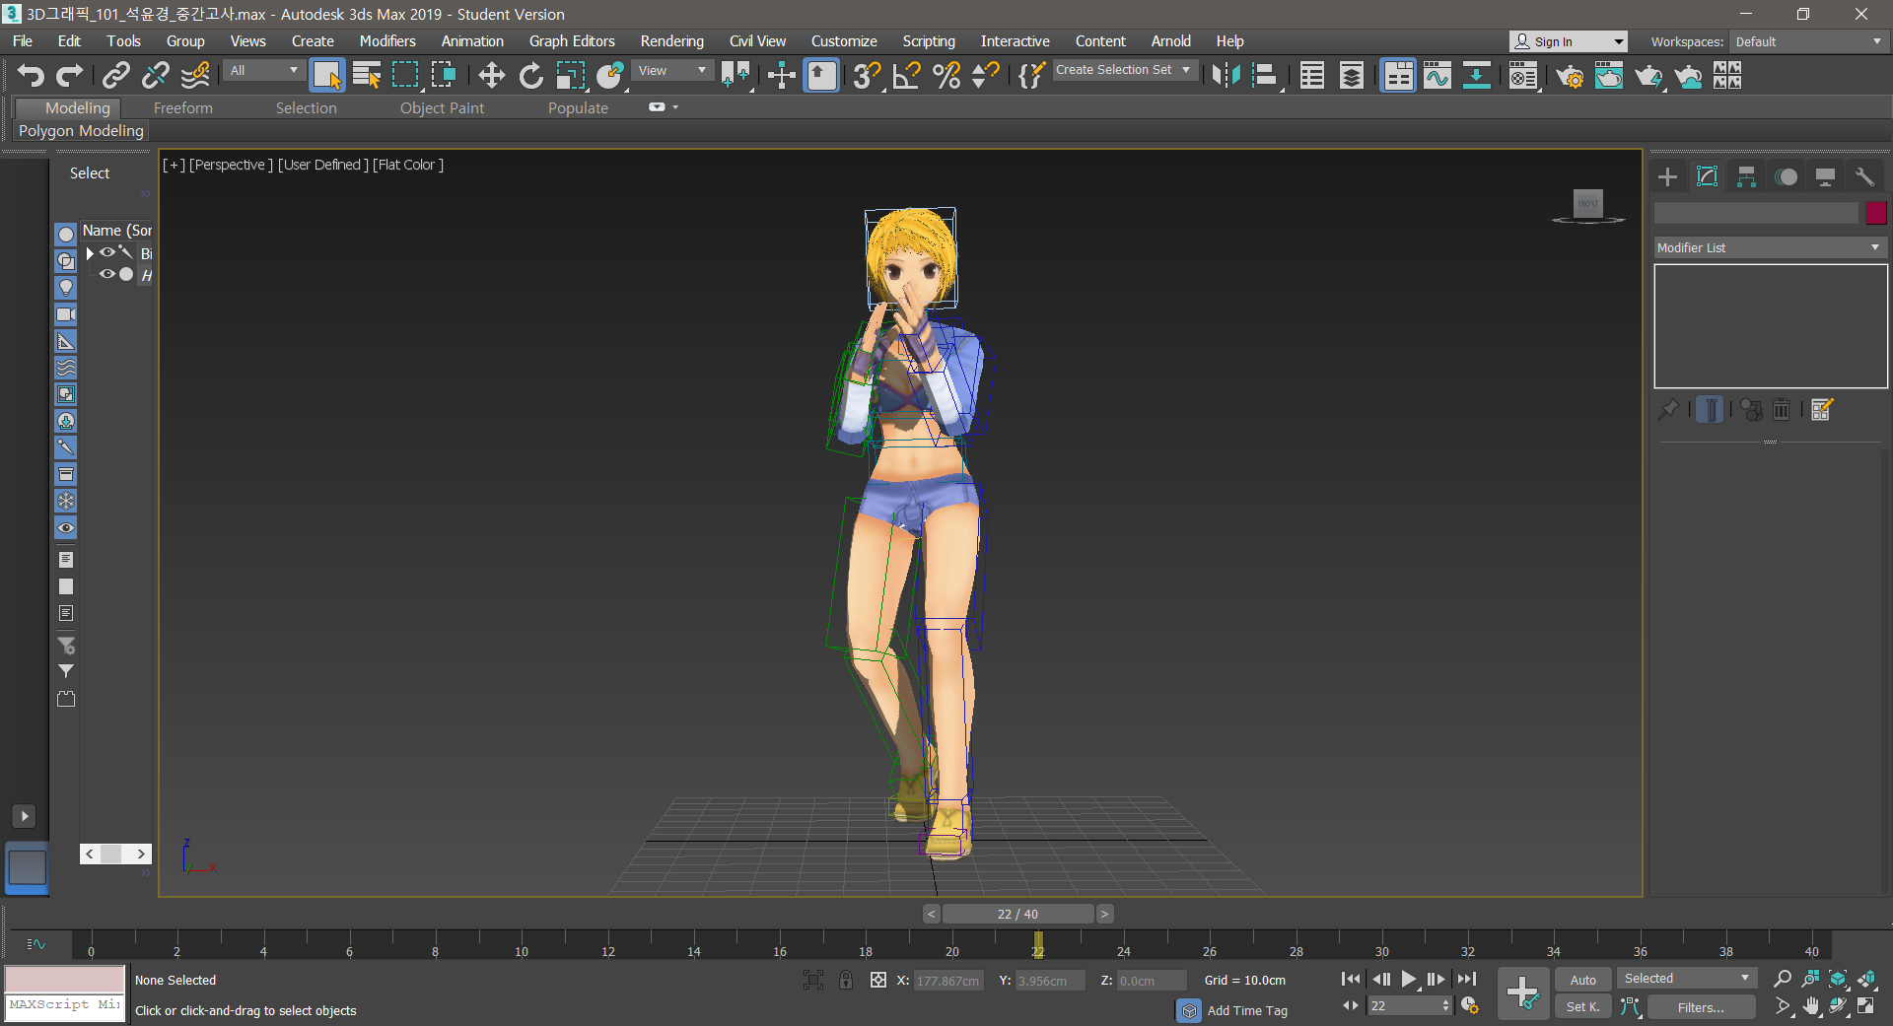1893x1026 pixels.
Task: Click the Set Keys plus button
Action: click(x=1523, y=992)
